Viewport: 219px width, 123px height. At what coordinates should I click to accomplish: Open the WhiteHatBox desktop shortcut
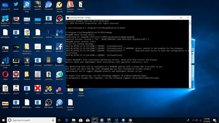pyautogui.click(x=49, y=90)
